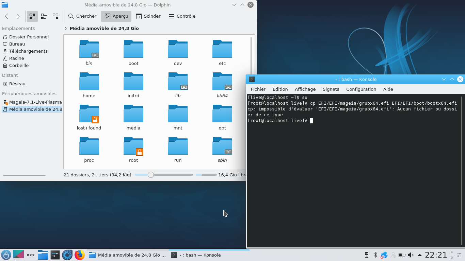The width and height of the screenshot is (465, 261).
Task: Click the show desktop panel icon
Action: [18, 255]
